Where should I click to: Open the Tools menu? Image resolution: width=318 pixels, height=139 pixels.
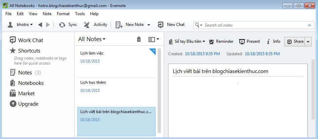[80, 14]
